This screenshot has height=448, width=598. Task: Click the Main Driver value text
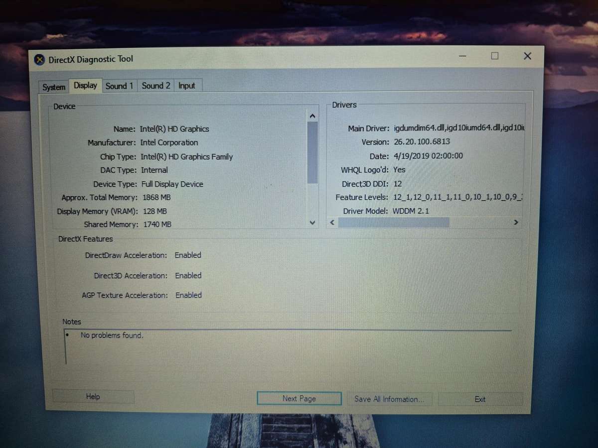(458, 128)
